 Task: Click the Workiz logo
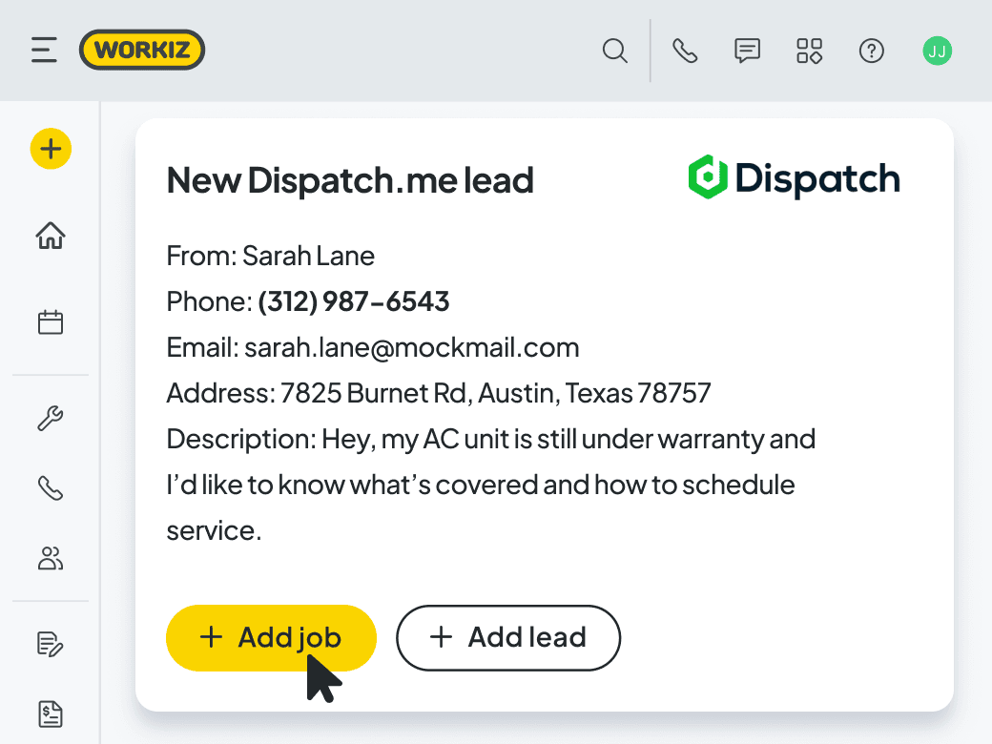[x=142, y=50]
